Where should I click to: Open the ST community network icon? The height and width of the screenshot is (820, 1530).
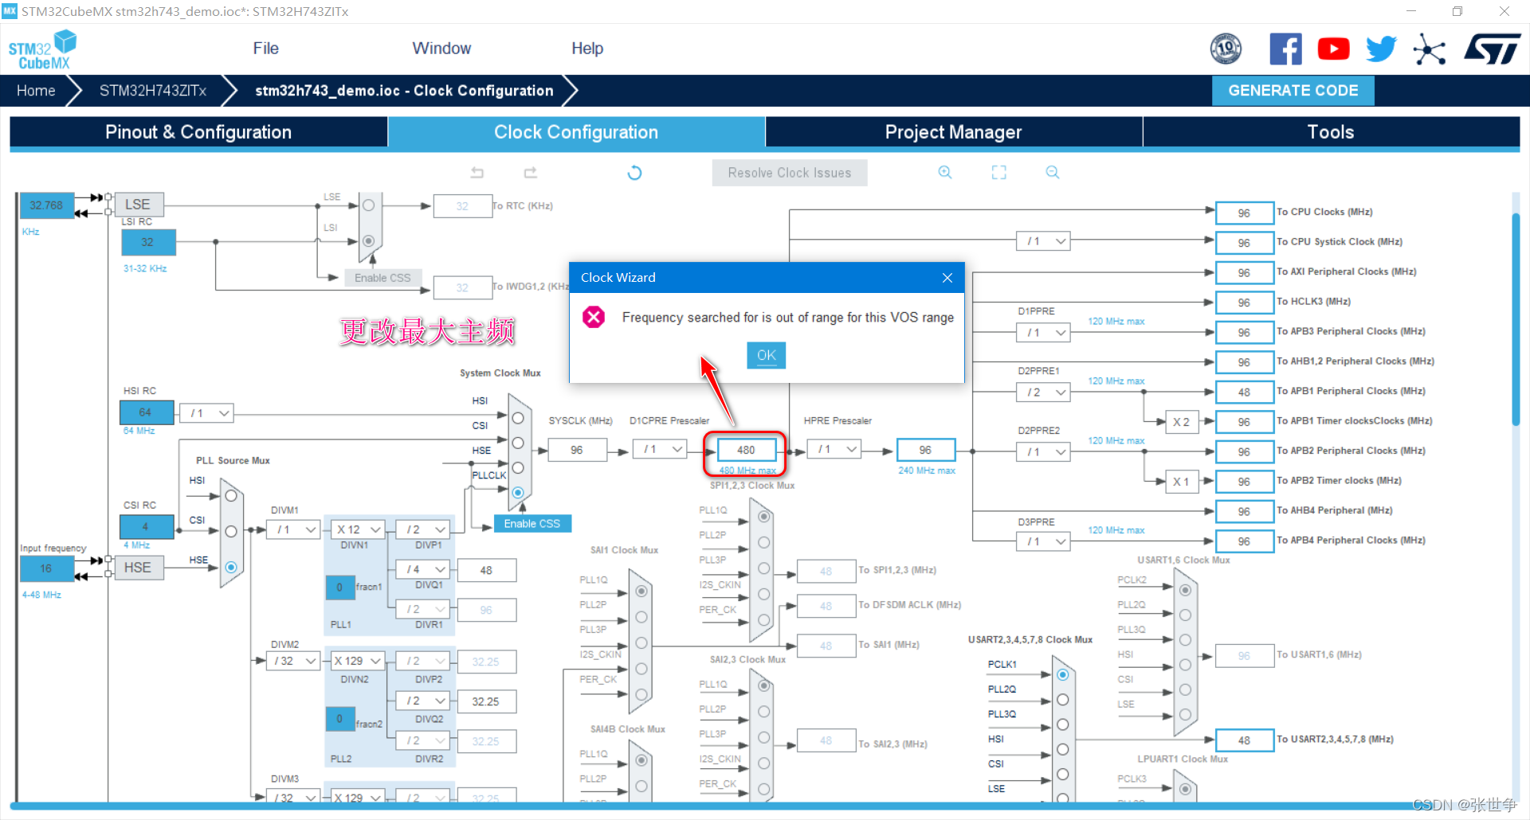point(1430,49)
